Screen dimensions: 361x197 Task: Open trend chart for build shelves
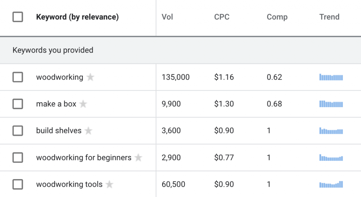pyautogui.click(x=331, y=131)
